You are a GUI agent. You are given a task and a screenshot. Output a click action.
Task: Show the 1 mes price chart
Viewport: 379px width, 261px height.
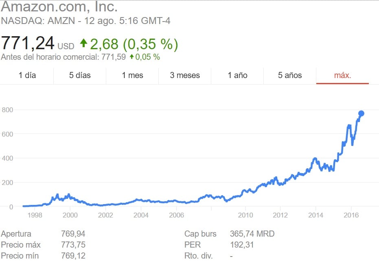click(x=132, y=75)
